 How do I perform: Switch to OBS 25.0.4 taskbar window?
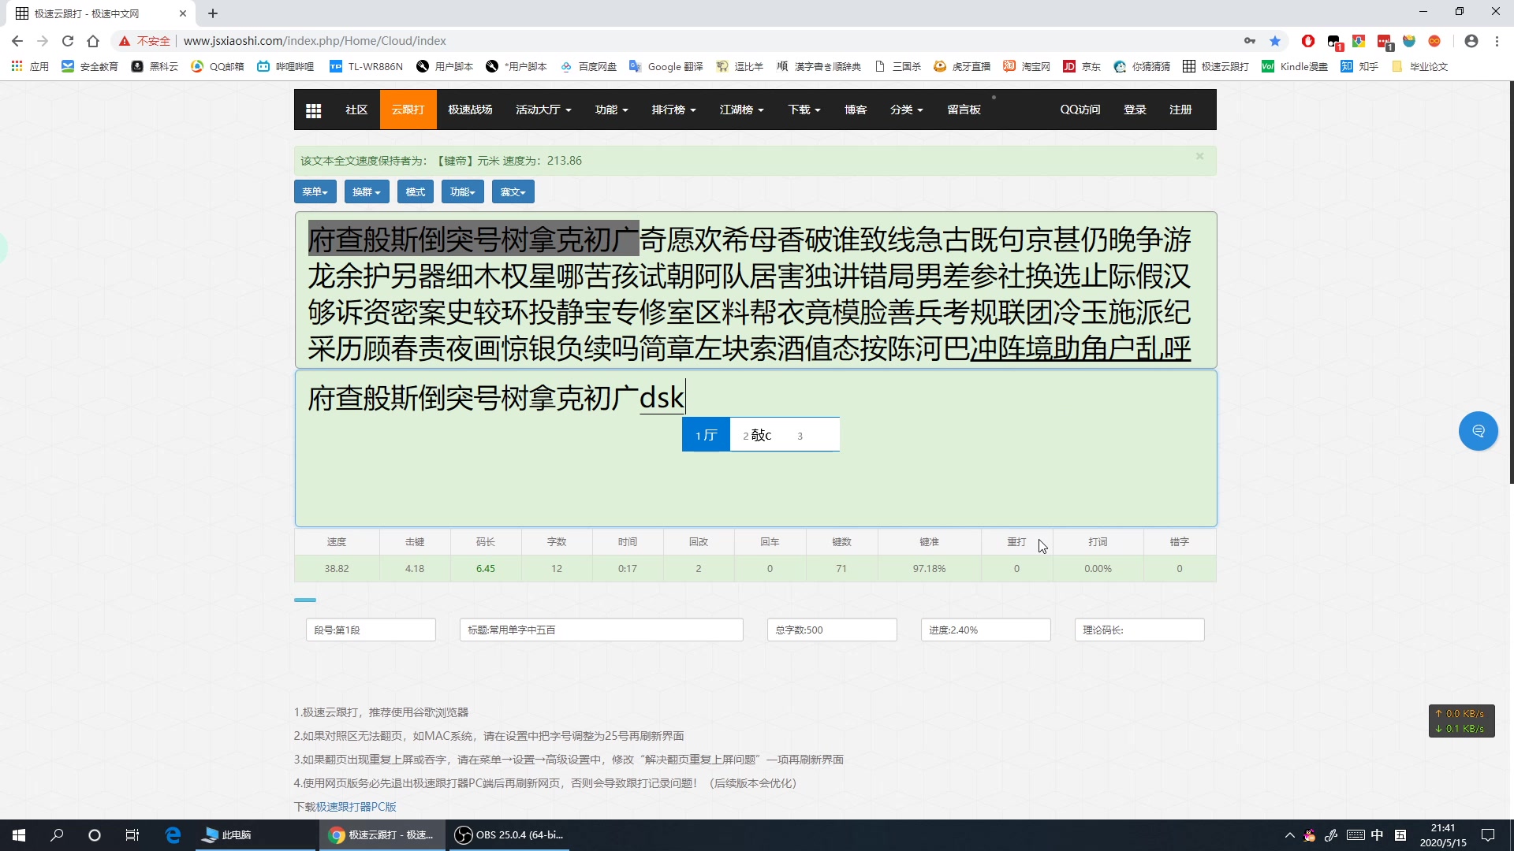point(509,835)
